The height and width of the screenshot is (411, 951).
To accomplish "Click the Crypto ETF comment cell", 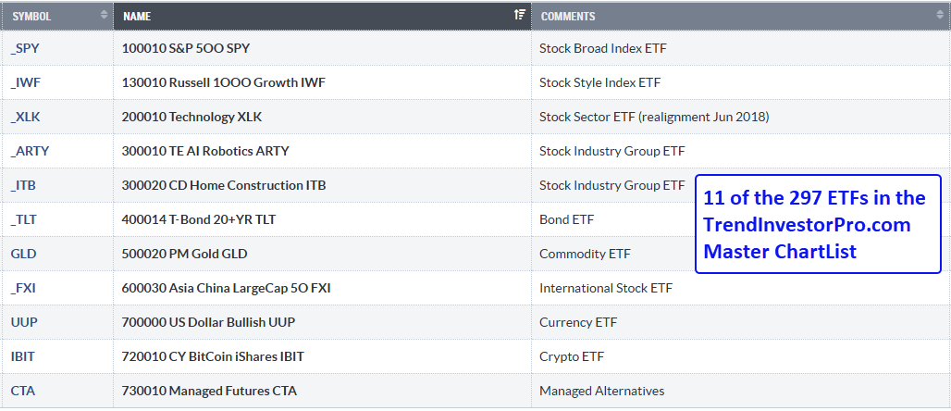I will pos(740,356).
